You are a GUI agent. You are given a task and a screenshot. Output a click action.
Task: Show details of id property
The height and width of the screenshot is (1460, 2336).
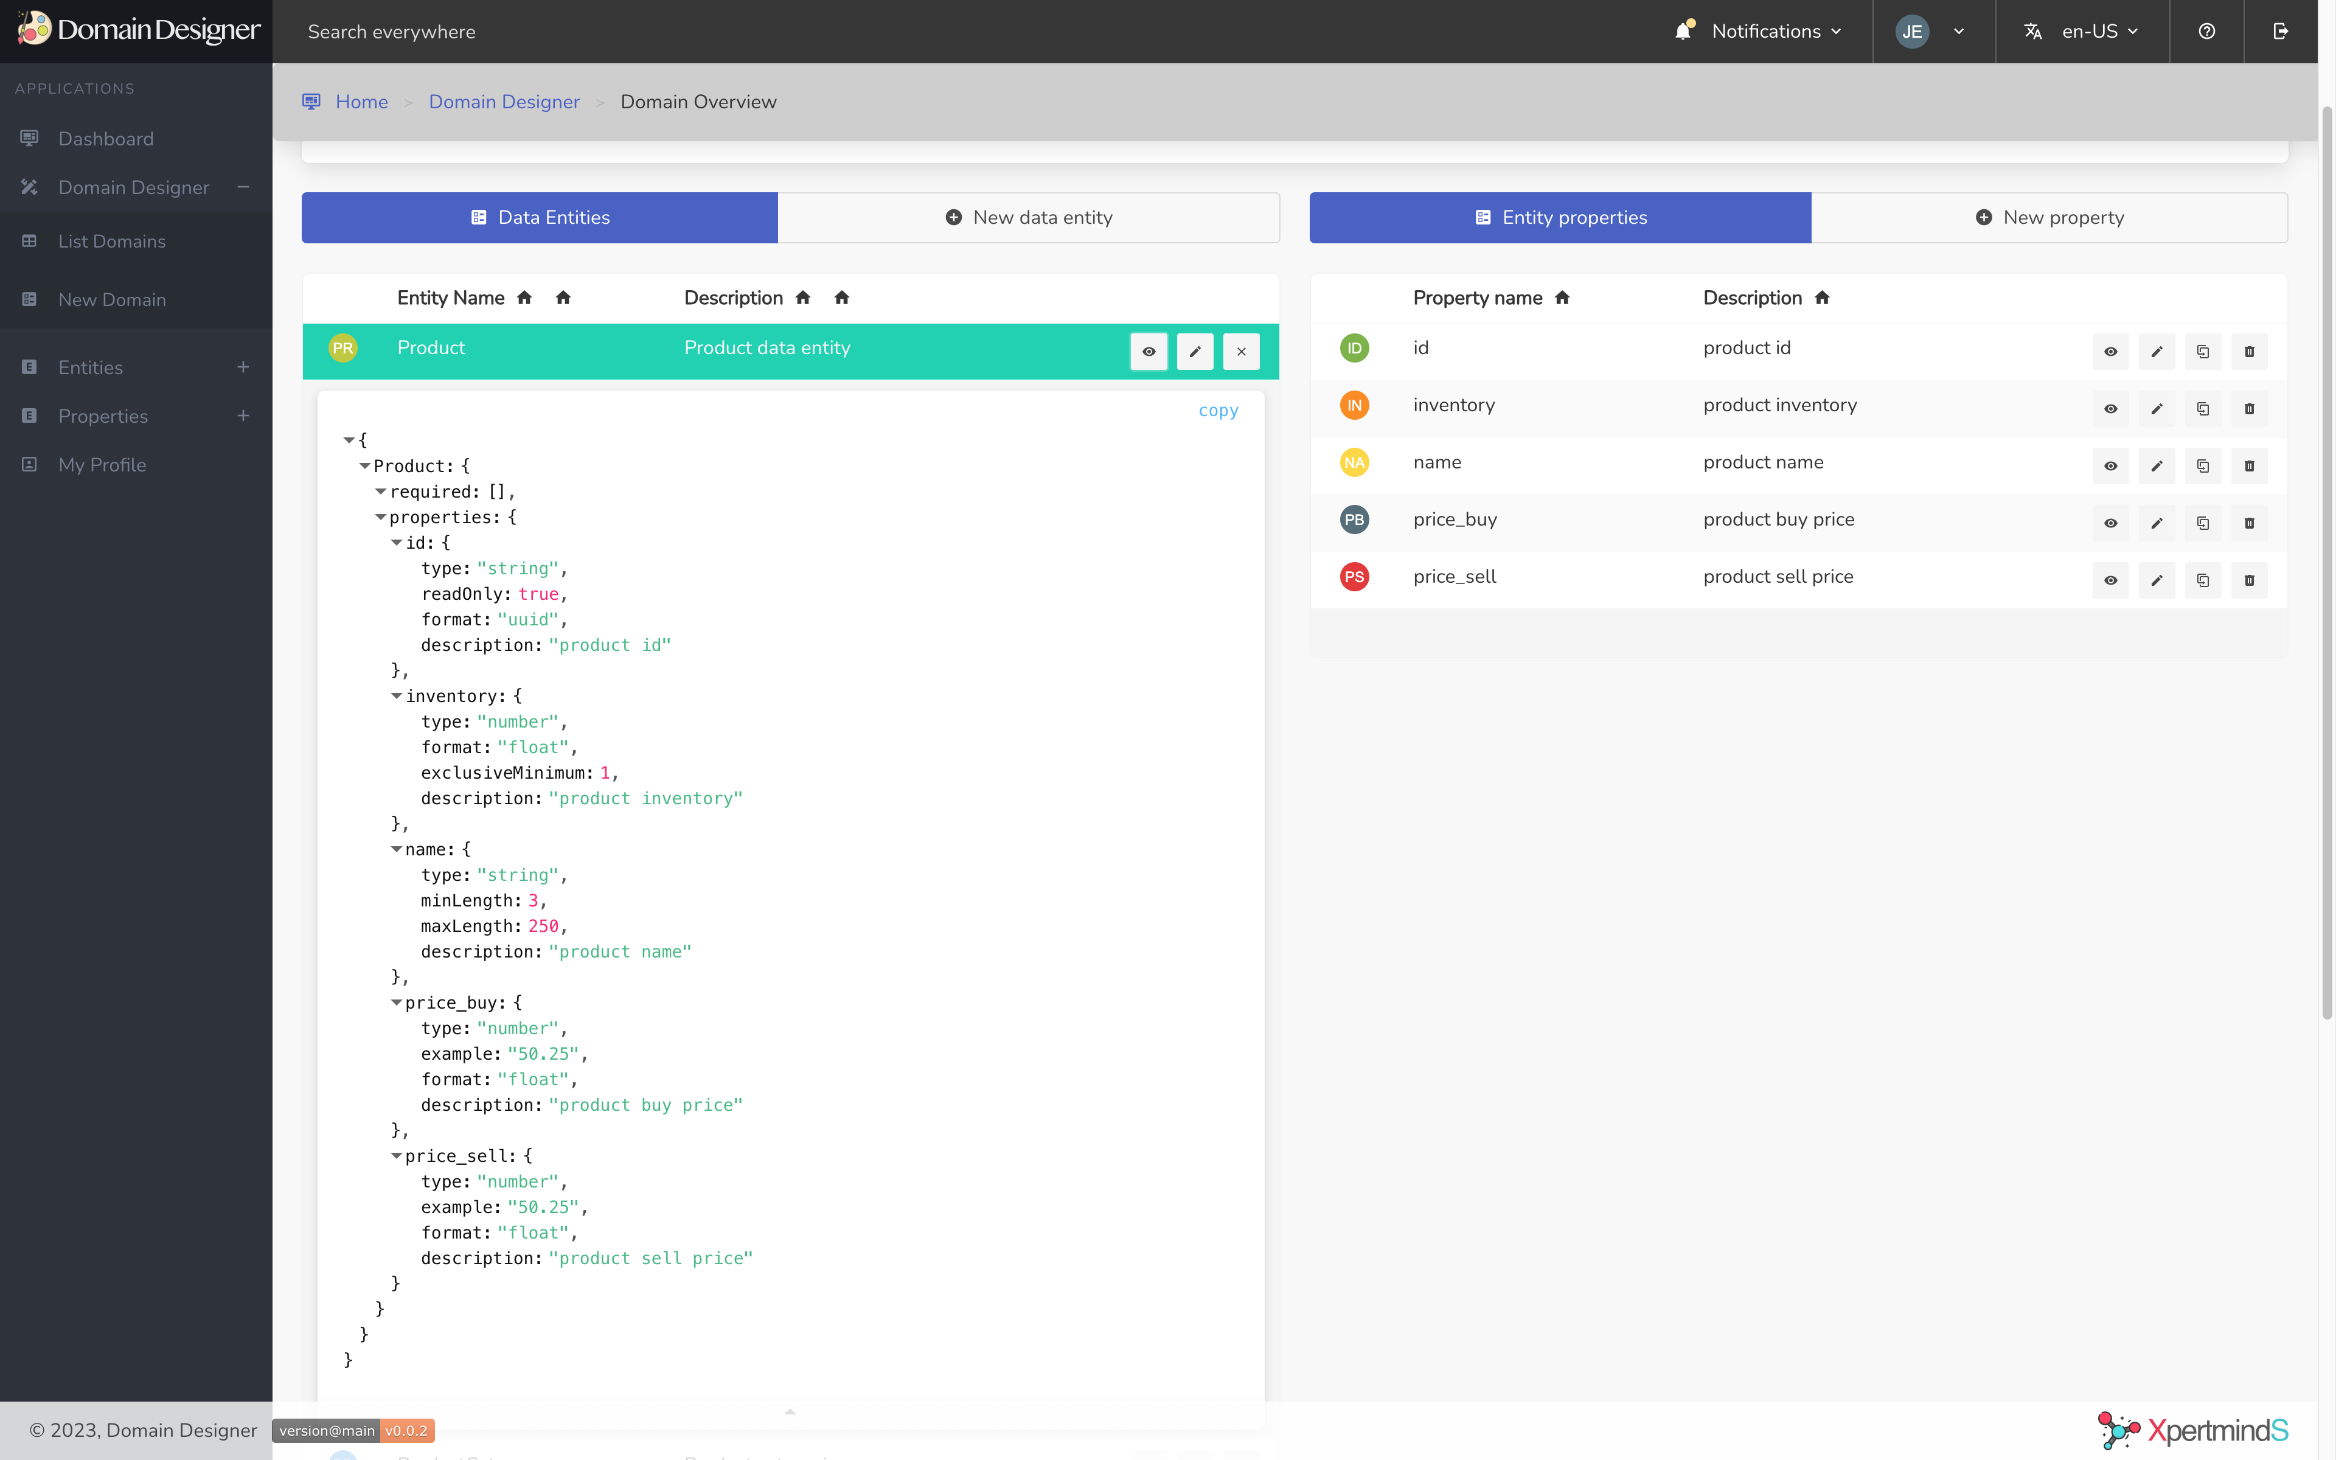(x=2110, y=352)
